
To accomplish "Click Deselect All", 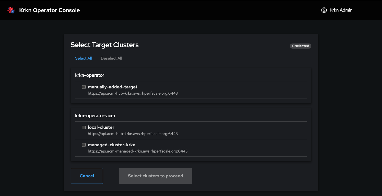I will [111, 58].
